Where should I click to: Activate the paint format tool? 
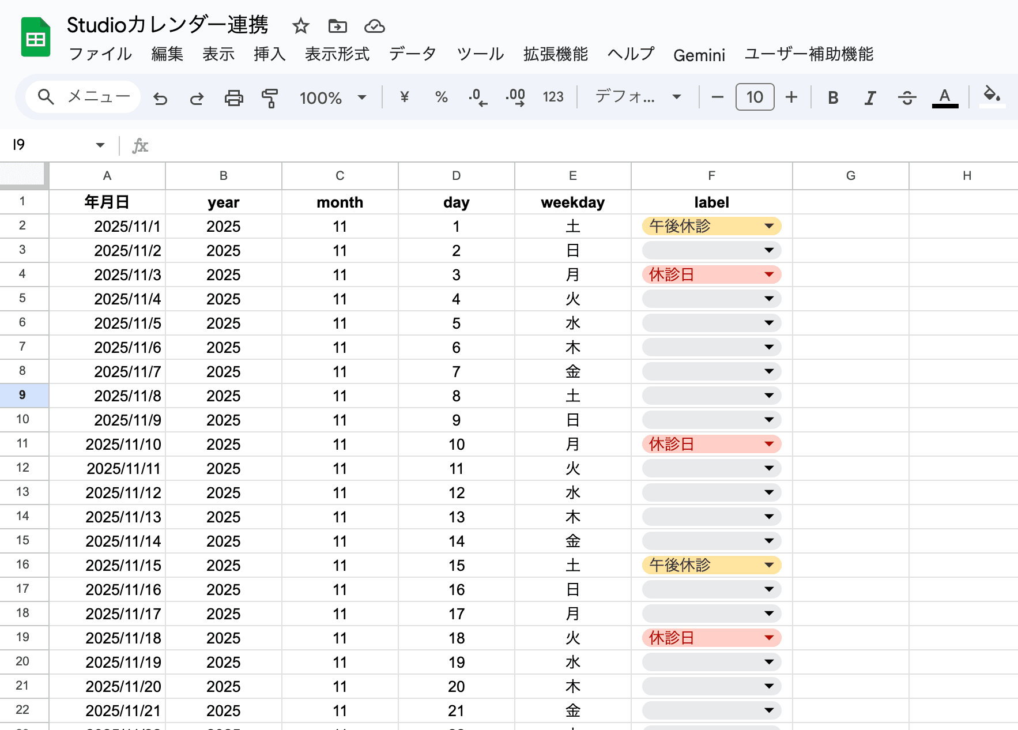(270, 97)
